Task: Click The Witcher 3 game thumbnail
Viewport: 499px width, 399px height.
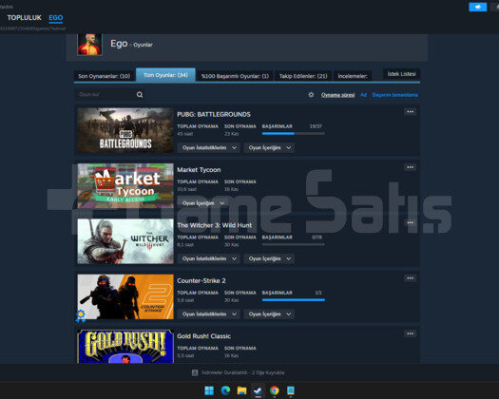Action: [x=125, y=241]
